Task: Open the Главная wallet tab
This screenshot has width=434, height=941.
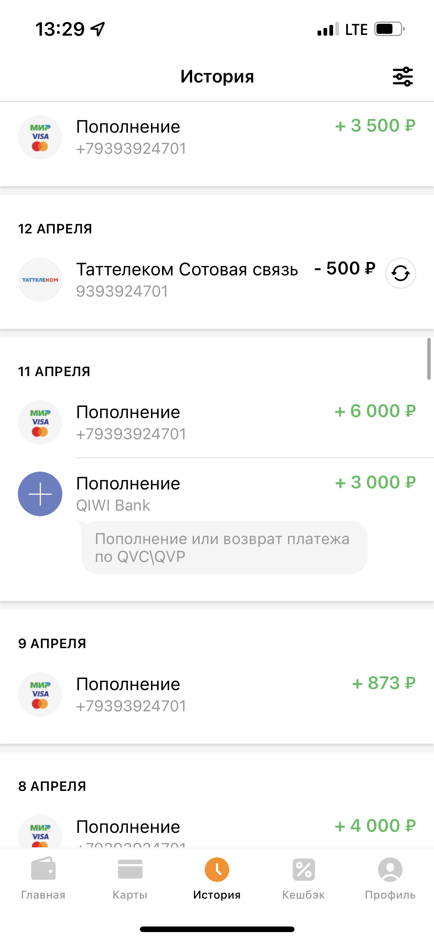Action: click(x=43, y=879)
